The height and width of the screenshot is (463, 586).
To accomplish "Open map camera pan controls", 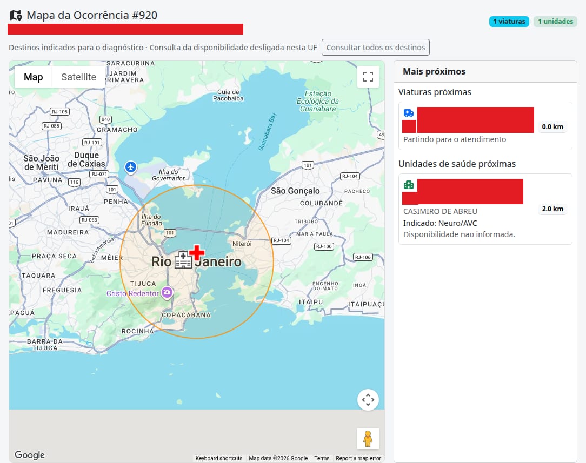I will [368, 400].
